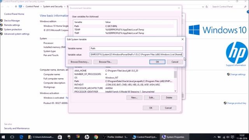
Task: Click the Variable name field
Action: click(136, 48)
